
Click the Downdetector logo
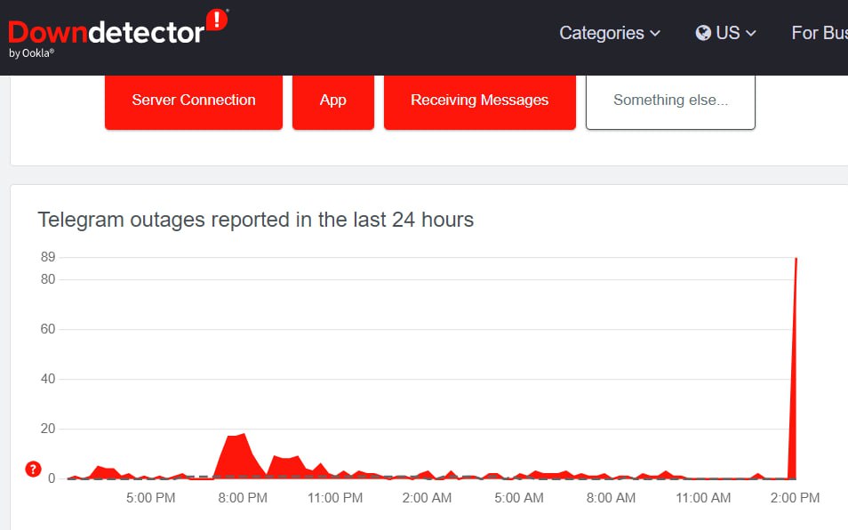pos(107,33)
